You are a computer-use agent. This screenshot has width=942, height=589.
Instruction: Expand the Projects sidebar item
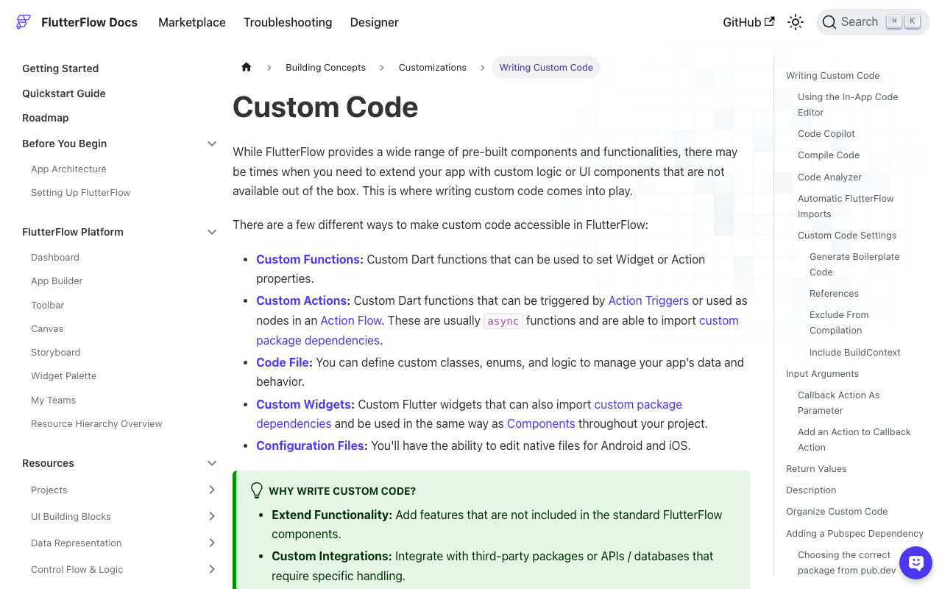(212, 490)
